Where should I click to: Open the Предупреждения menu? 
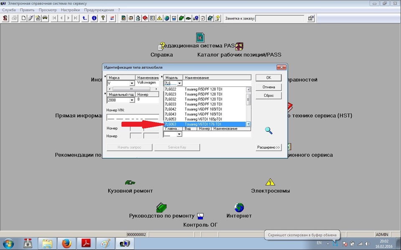pos(99,10)
